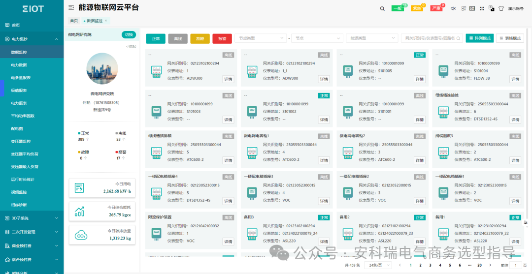Click the 切换 project switch button
The width and height of the screenshot is (532, 274).
click(x=129, y=34)
